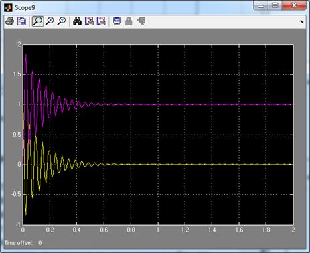Select the Zoom Y-axis tool
This screenshot has height=253, width=310.
pos(62,21)
